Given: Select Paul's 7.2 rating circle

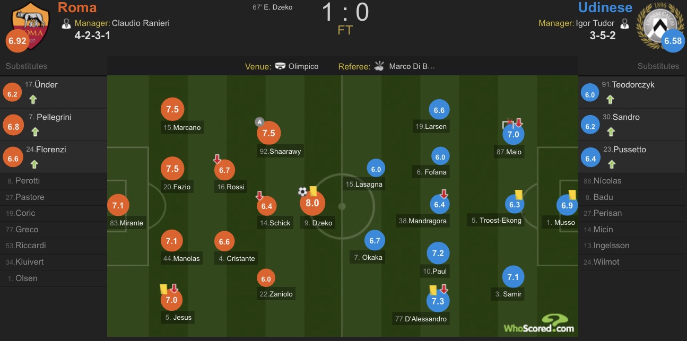Looking at the screenshot, I should coord(438,253).
